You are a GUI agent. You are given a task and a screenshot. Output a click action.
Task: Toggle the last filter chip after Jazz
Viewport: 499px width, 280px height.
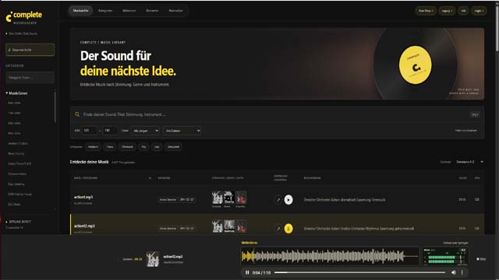(173, 147)
